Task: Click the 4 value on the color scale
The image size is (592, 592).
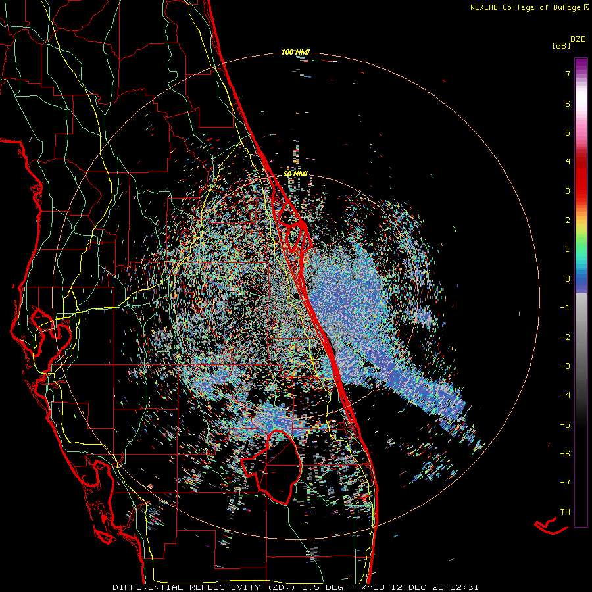Action: tap(568, 162)
